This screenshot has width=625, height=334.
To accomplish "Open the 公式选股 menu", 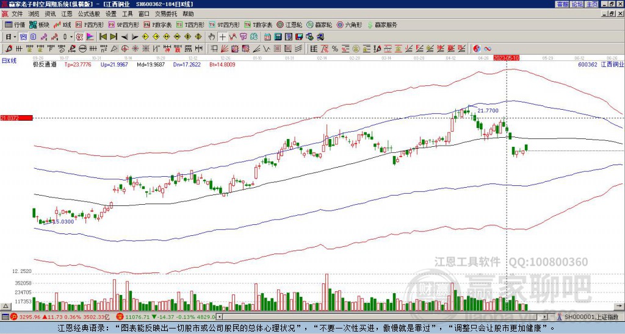I will 89,14.
